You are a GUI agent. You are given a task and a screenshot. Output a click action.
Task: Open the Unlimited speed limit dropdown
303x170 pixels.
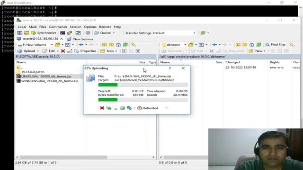[x=167, y=108]
